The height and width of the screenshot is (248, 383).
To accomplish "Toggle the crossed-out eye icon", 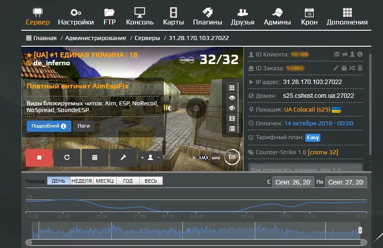I will (x=232, y=108).
